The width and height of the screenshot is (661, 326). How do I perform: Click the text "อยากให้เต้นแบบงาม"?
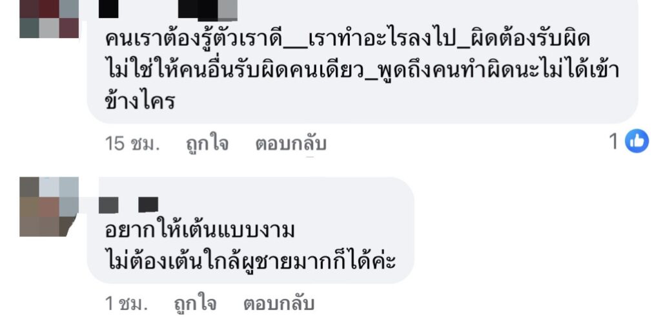[x=199, y=230]
